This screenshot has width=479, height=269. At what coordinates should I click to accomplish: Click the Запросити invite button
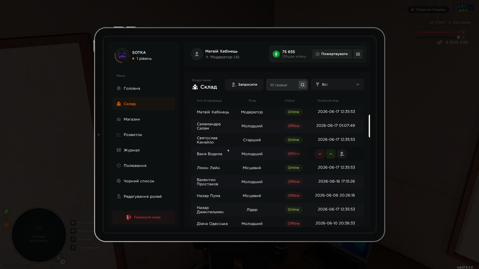pos(244,85)
